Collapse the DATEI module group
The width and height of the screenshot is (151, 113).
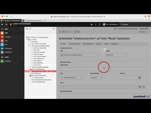(22, 57)
